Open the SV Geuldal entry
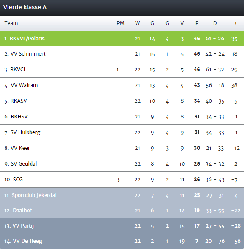Viewport: 245px width, 250px height. [x=122, y=164]
